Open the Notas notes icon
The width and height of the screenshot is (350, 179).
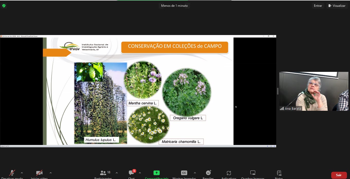[279, 173]
